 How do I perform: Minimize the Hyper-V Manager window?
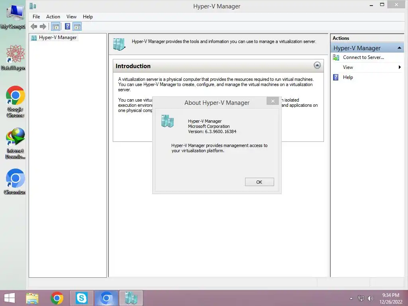(x=371, y=5)
